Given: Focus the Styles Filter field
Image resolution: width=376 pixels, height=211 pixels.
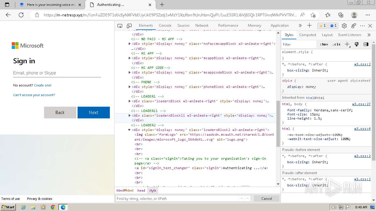Looking at the screenshot, I should 299,45.
